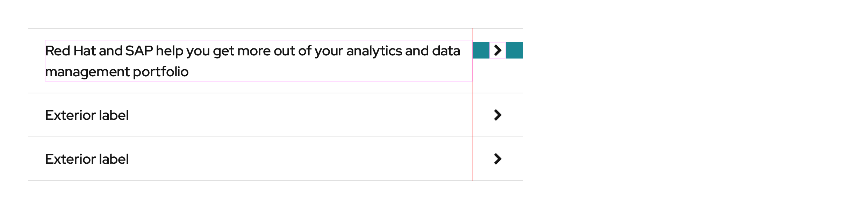Image resolution: width=853 pixels, height=209 pixels.
Task: Click the teal block left of top chevron
Action: pyautogui.click(x=481, y=50)
